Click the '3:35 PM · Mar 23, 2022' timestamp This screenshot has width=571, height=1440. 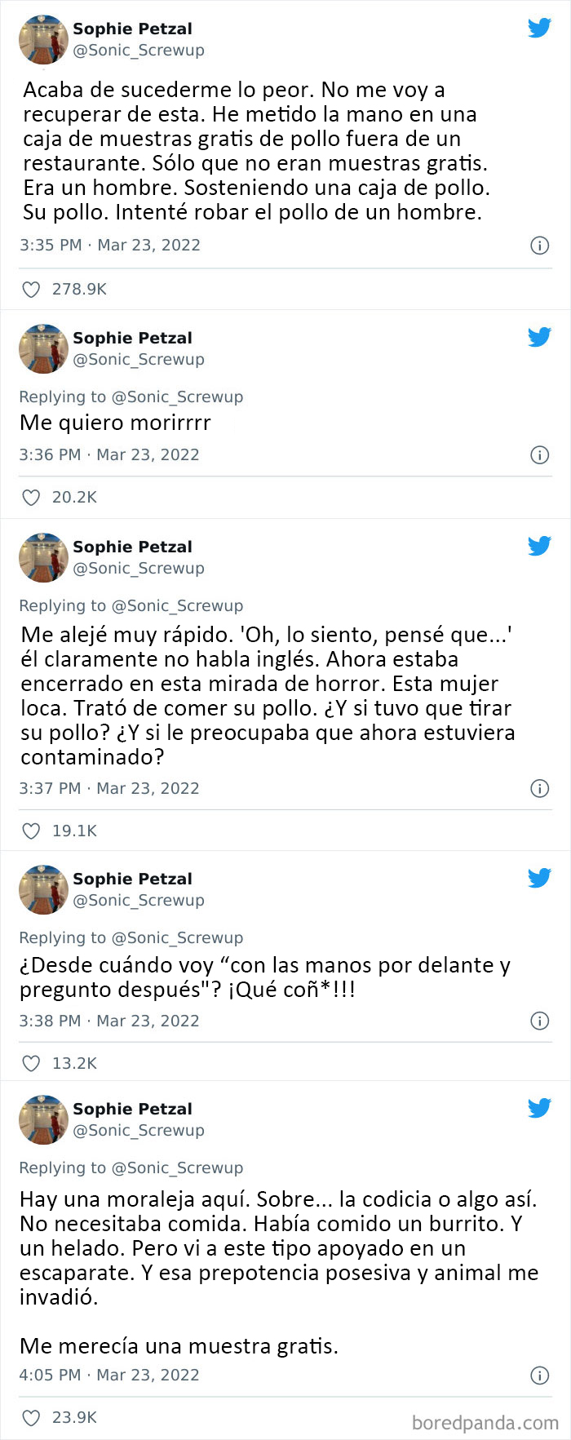[109, 245]
